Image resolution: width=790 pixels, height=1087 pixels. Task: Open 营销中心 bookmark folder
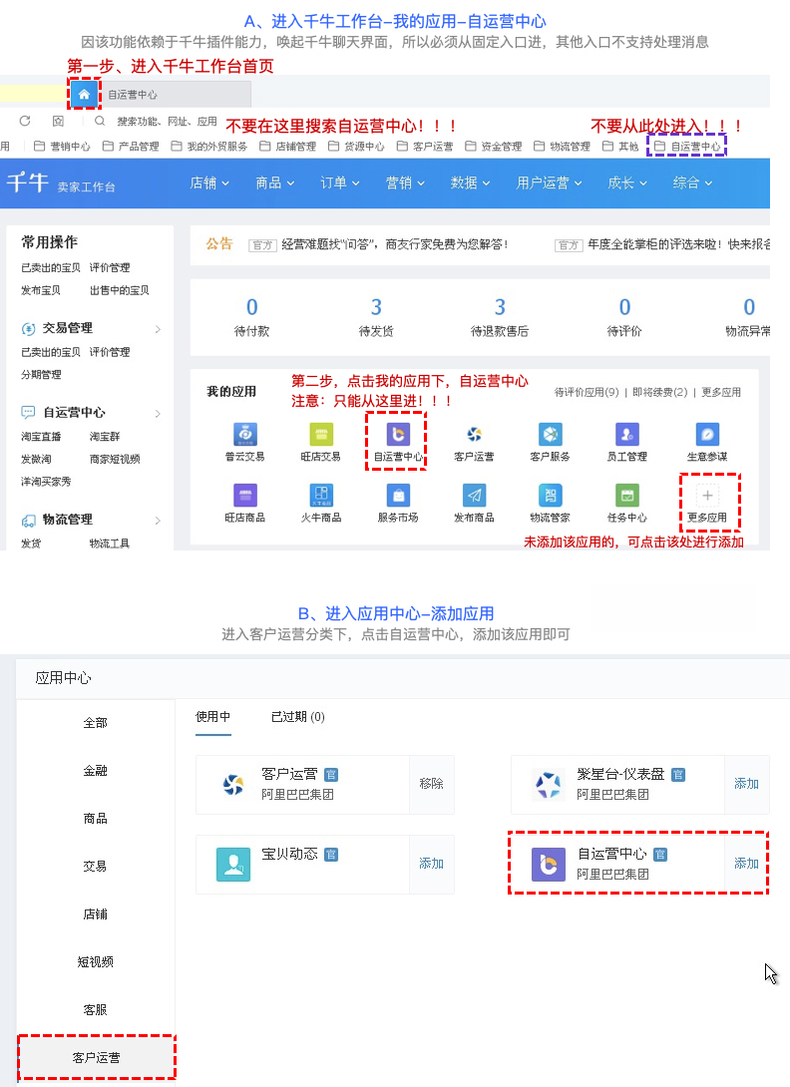[x=63, y=147]
